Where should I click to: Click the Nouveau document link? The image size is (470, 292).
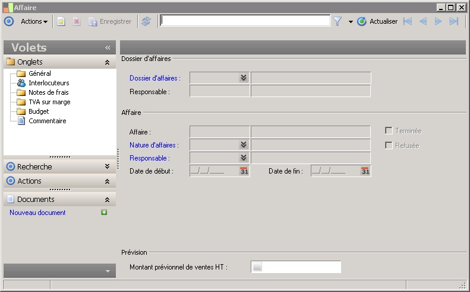point(37,213)
